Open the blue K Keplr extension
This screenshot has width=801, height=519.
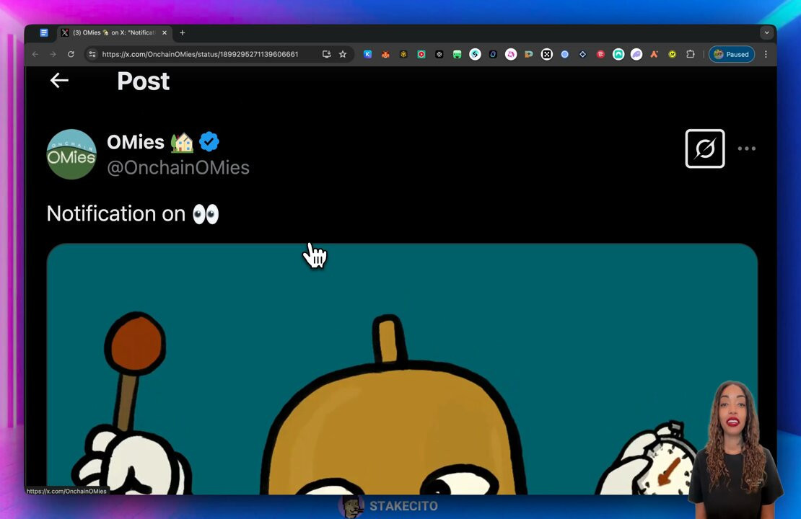click(367, 54)
